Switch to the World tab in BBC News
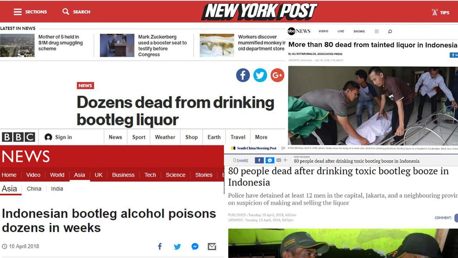The height and width of the screenshot is (258, 458). tap(57, 175)
